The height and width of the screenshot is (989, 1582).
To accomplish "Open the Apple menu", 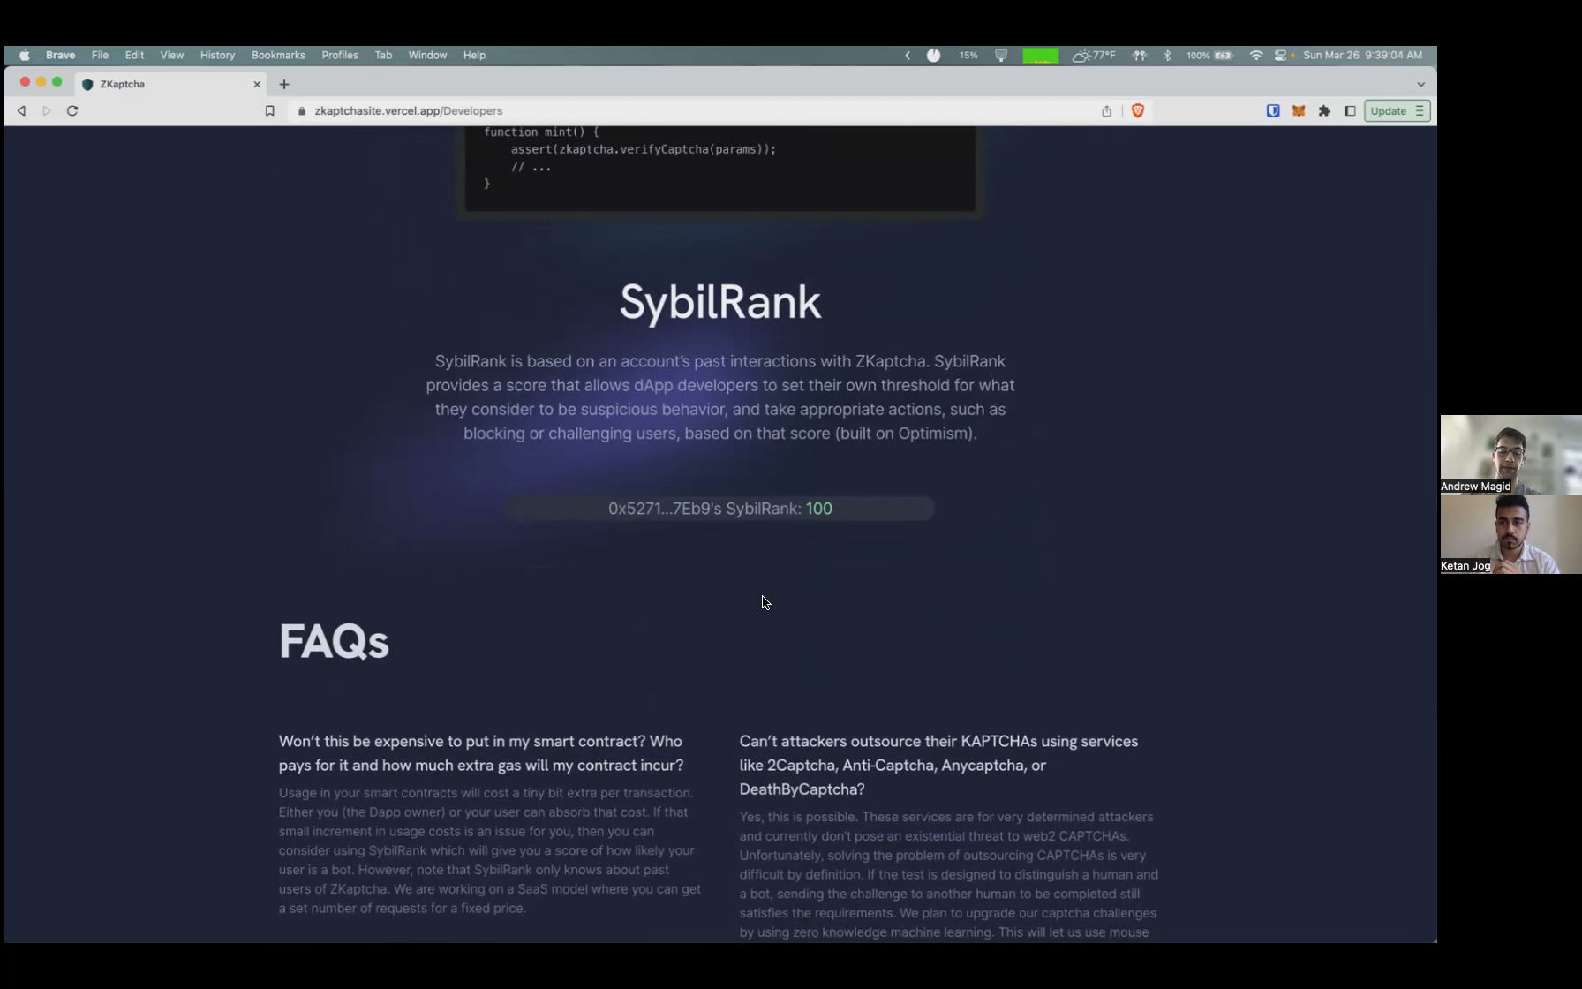I will (x=25, y=55).
